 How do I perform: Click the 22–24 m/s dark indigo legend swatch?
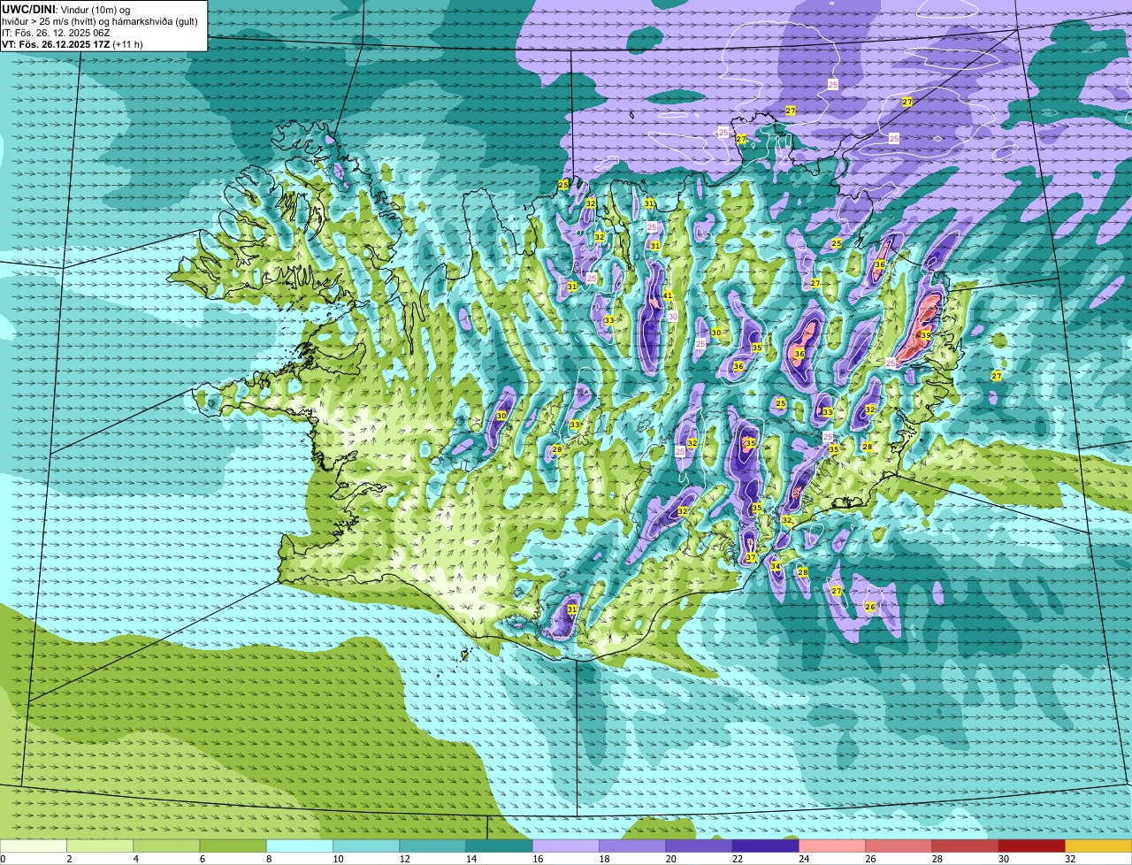pos(765,846)
